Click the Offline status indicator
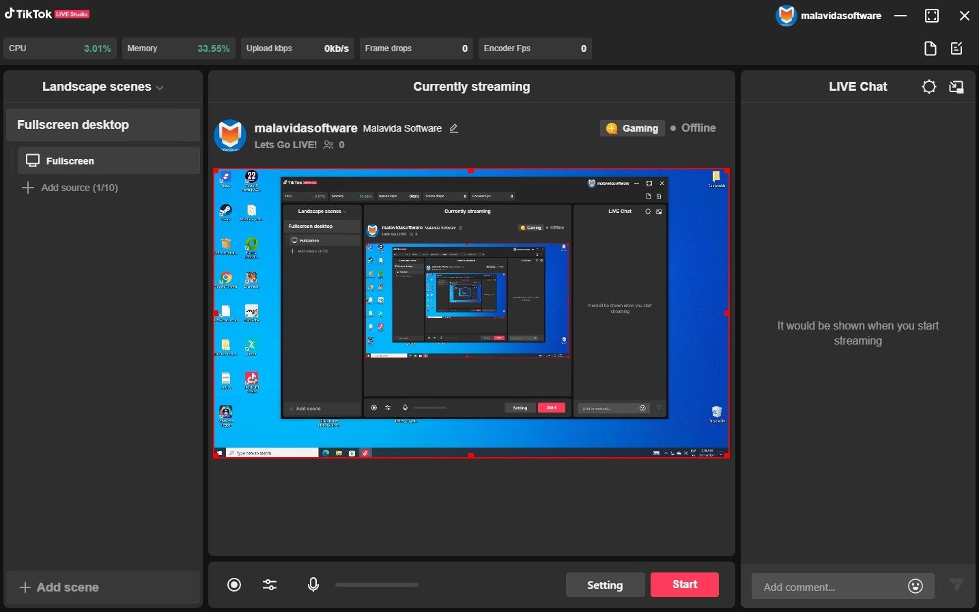The width and height of the screenshot is (979, 612). coord(693,128)
